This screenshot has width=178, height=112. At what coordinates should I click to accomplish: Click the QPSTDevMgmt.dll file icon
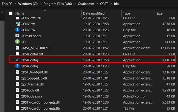click(x=17, y=72)
